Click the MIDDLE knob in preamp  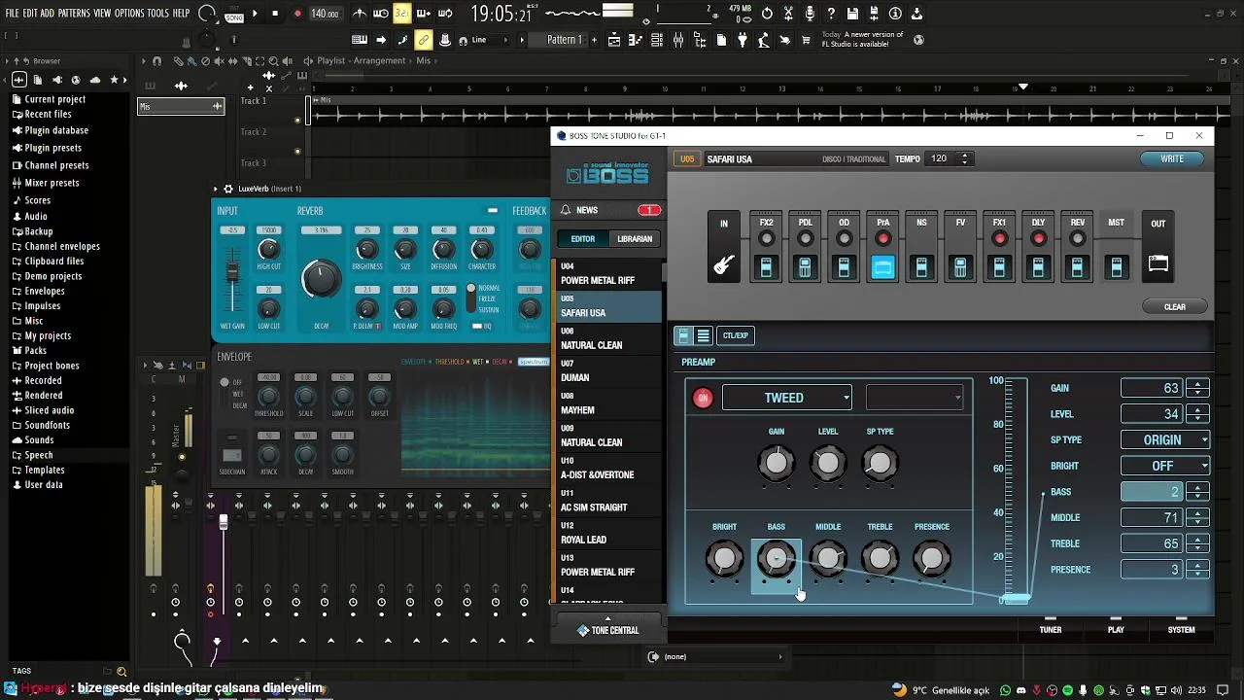(828, 558)
